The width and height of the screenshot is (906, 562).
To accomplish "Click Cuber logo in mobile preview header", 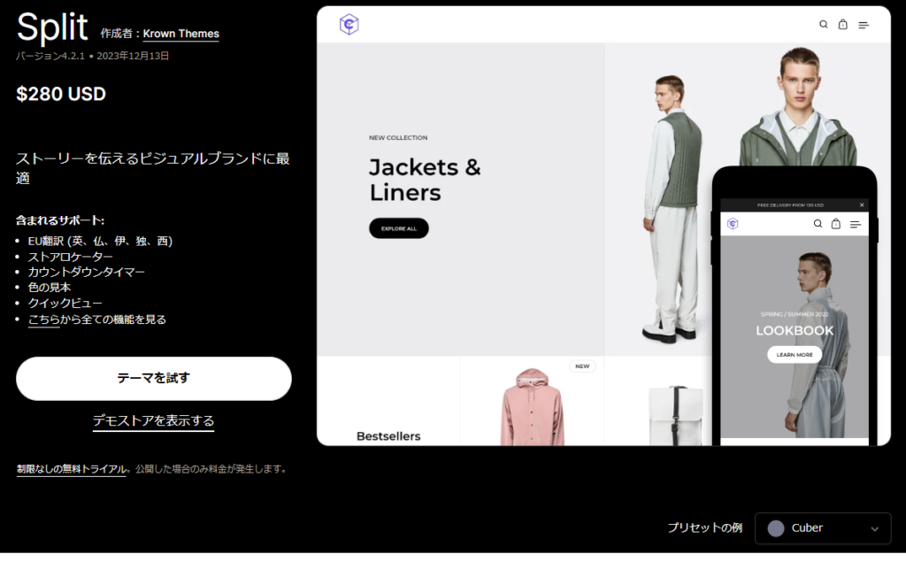I will pos(733,224).
